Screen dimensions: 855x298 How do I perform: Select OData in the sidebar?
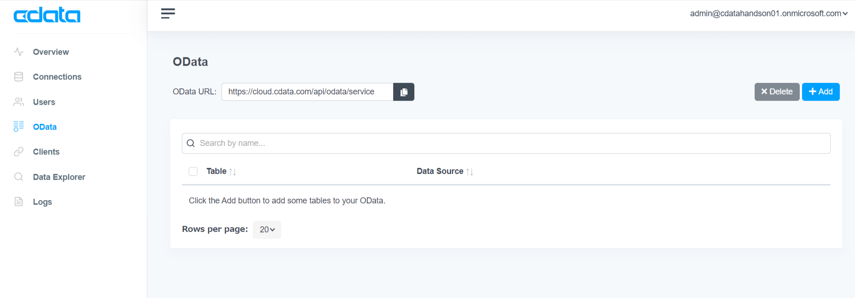tap(45, 127)
